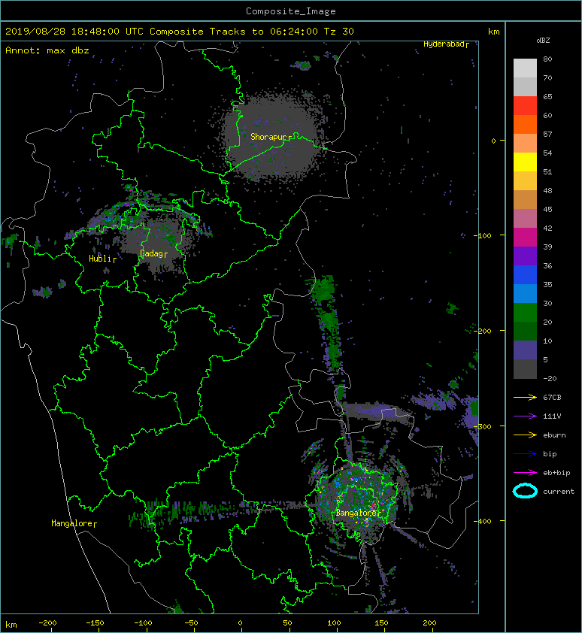The image size is (582, 633).
Task: Click the 'Composite Tracks to 06:24:00' text
Action: pos(234,32)
